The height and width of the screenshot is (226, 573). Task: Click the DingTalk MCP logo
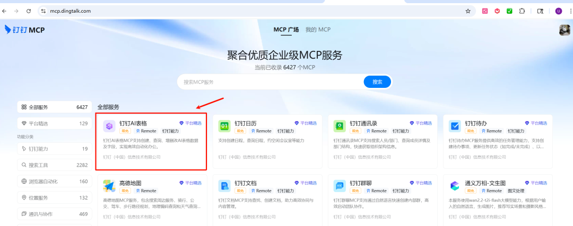tap(24, 30)
